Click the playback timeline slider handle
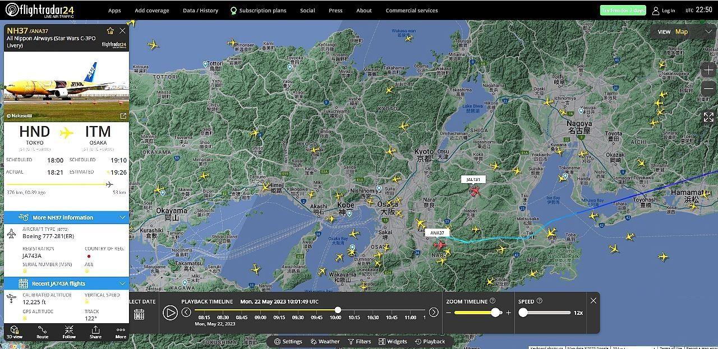This screenshot has height=349, width=718. (x=338, y=310)
